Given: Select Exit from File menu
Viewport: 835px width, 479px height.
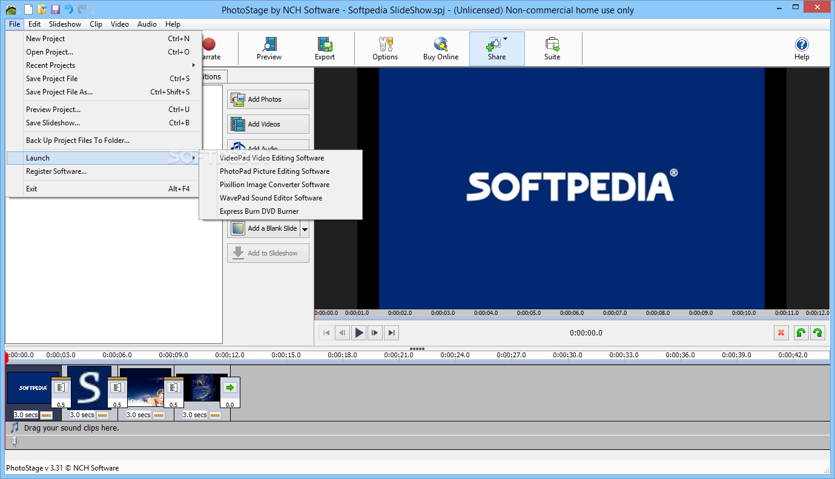Looking at the screenshot, I should click(104, 189).
